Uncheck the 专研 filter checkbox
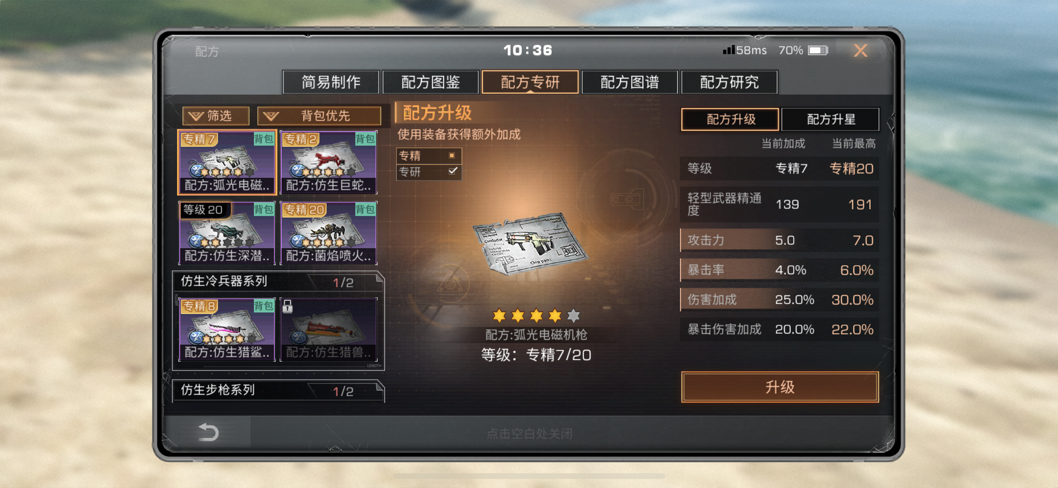 [x=453, y=171]
